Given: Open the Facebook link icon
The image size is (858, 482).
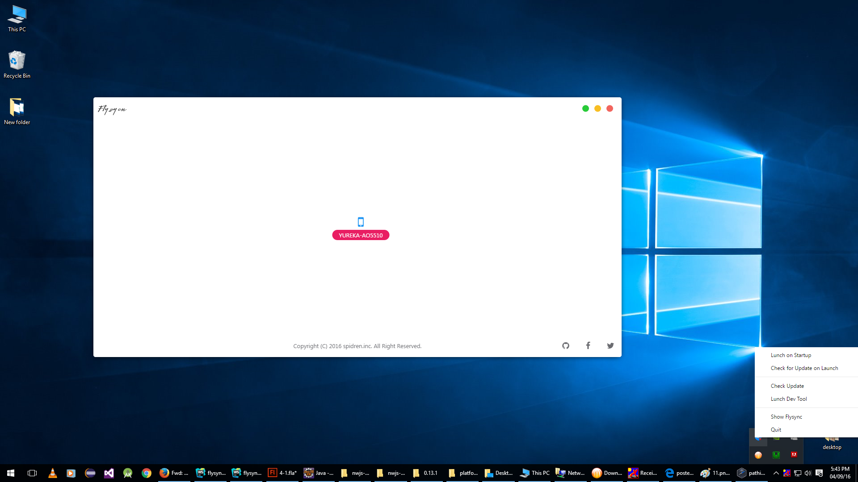Looking at the screenshot, I should pos(588,345).
